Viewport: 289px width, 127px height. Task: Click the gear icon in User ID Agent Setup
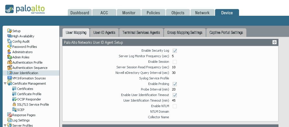[274, 42]
